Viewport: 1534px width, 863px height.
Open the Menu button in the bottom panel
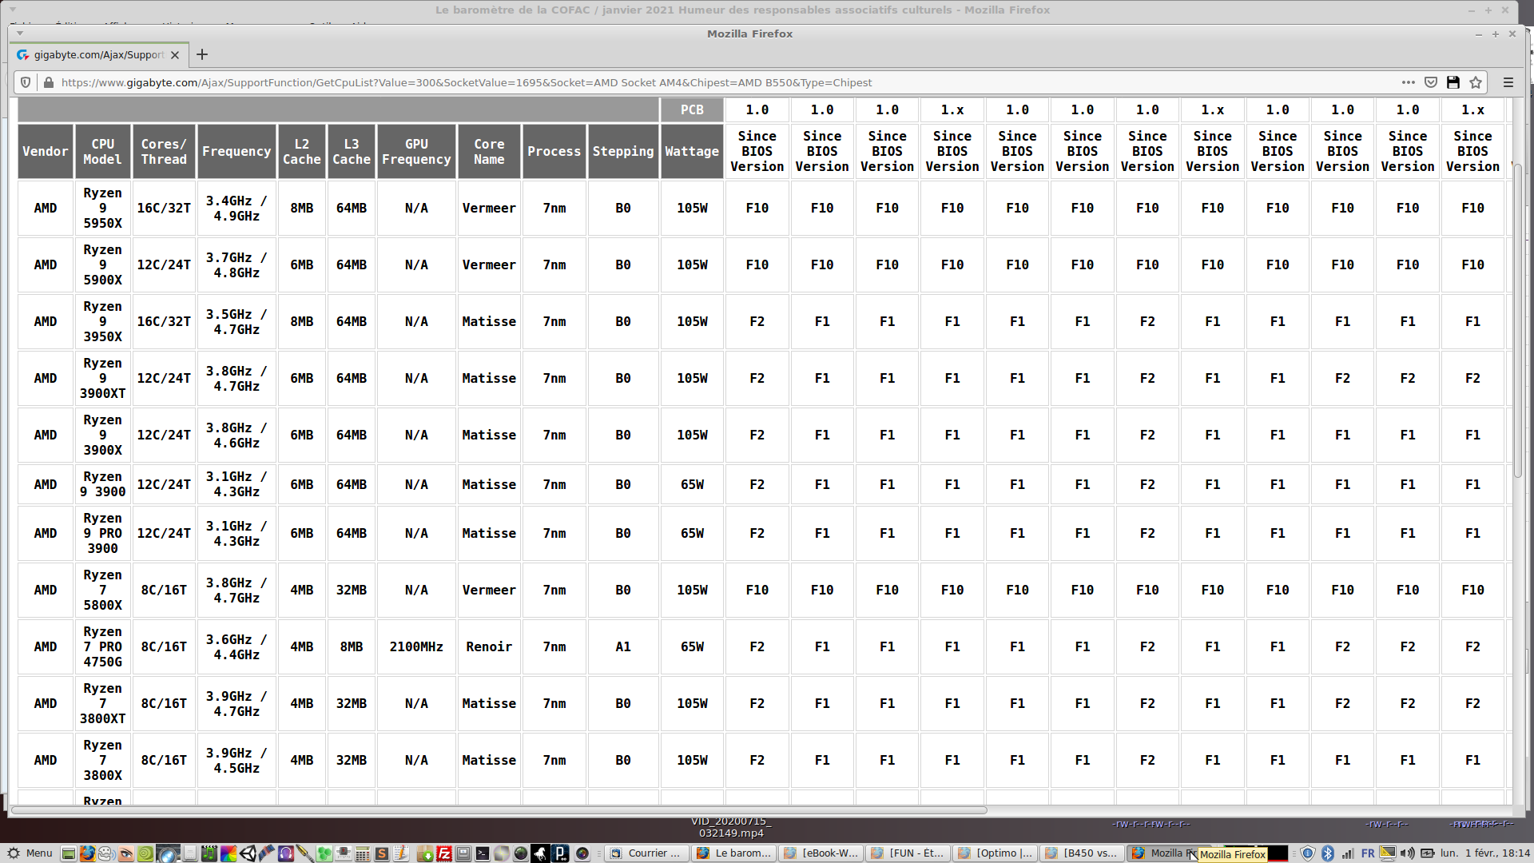click(30, 853)
